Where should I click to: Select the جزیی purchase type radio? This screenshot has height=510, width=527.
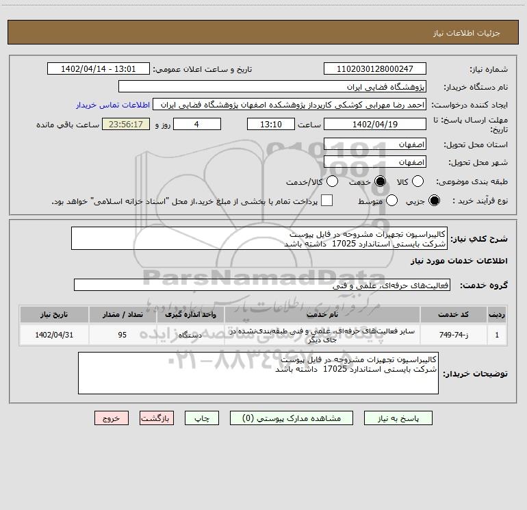[434, 201]
